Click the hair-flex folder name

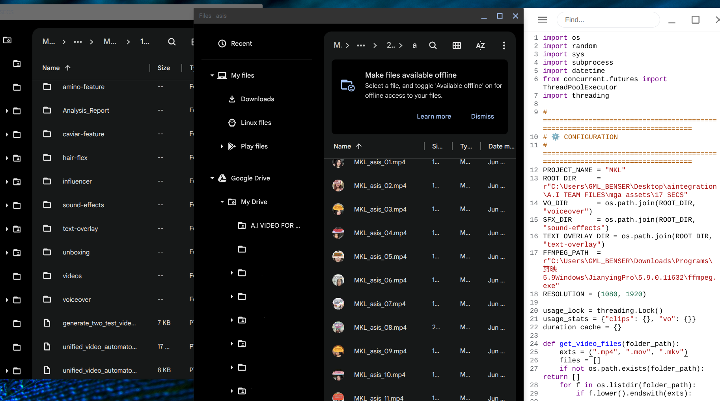pyautogui.click(x=75, y=158)
